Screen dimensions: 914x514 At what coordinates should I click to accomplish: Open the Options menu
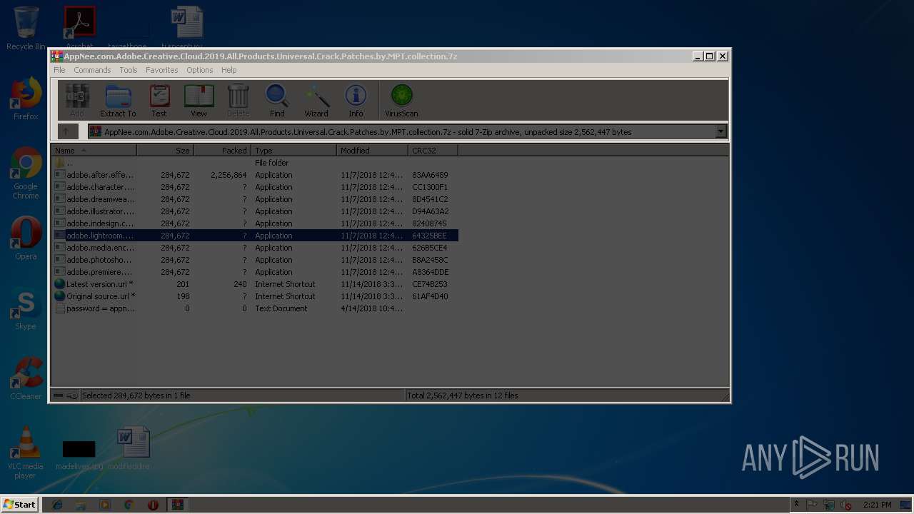pyautogui.click(x=200, y=70)
